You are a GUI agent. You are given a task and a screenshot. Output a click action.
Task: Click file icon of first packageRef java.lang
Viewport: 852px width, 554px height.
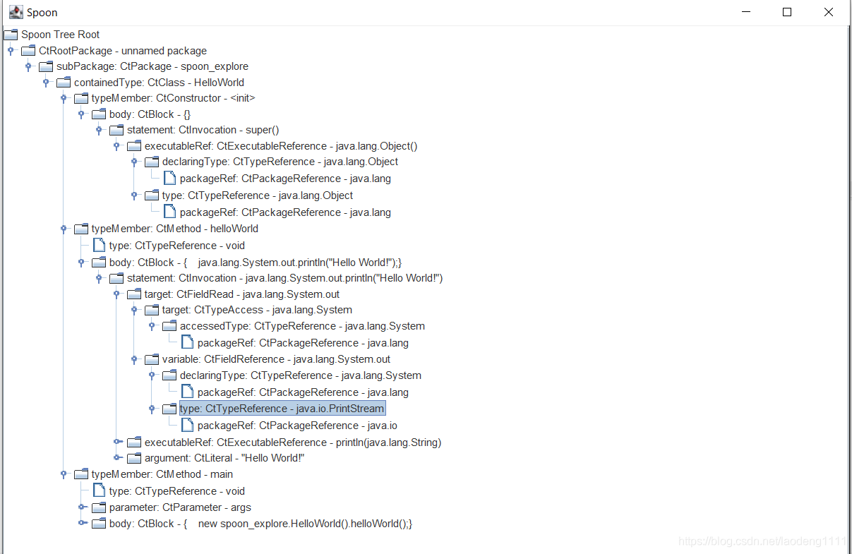(x=169, y=179)
